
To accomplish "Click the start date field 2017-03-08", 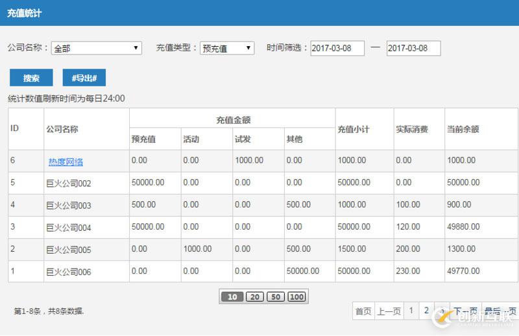I will click(x=337, y=48).
